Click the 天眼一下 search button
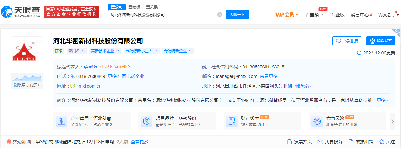 pyautogui.click(x=237, y=15)
